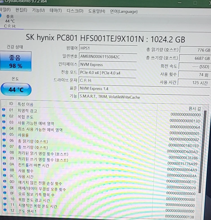The width and height of the screenshot is (211, 220).
Task: Click the status dot for attribute 04
Action: coord(4,128)
